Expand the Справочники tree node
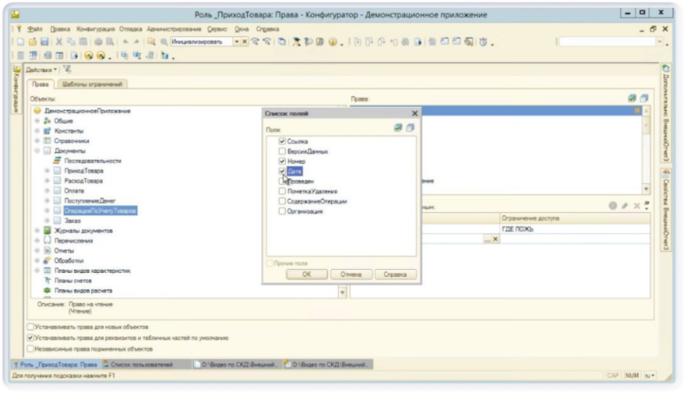688x396 pixels. click(38, 141)
